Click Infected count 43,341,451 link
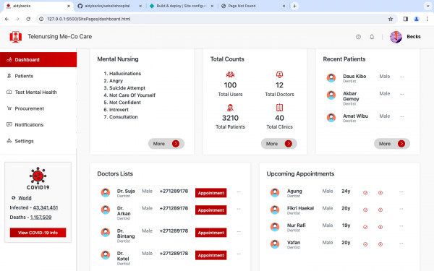Image resolution: width=434 pixels, height=271 pixels. pyautogui.click(x=46, y=207)
